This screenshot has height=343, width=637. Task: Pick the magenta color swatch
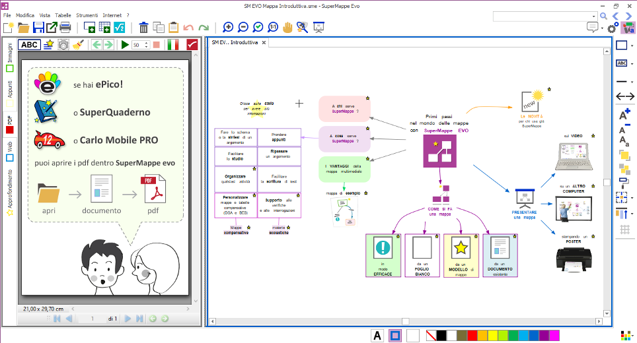(x=554, y=336)
